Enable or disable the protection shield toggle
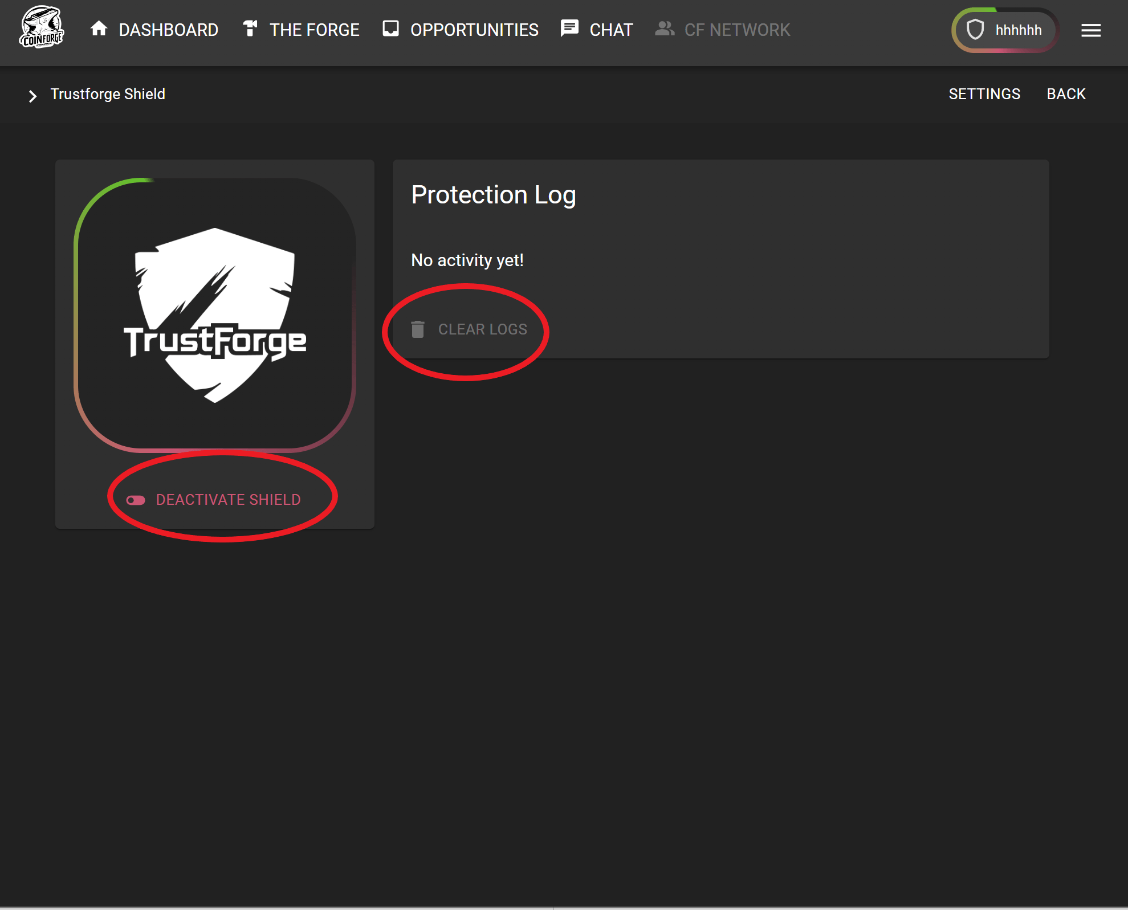Image resolution: width=1128 pixels, height=910 pixels. pos(135,500)
